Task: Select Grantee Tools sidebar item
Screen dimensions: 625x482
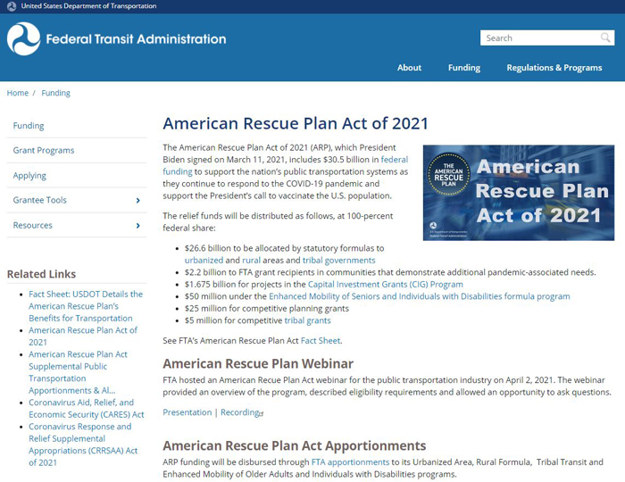Action: pos(39,200)
